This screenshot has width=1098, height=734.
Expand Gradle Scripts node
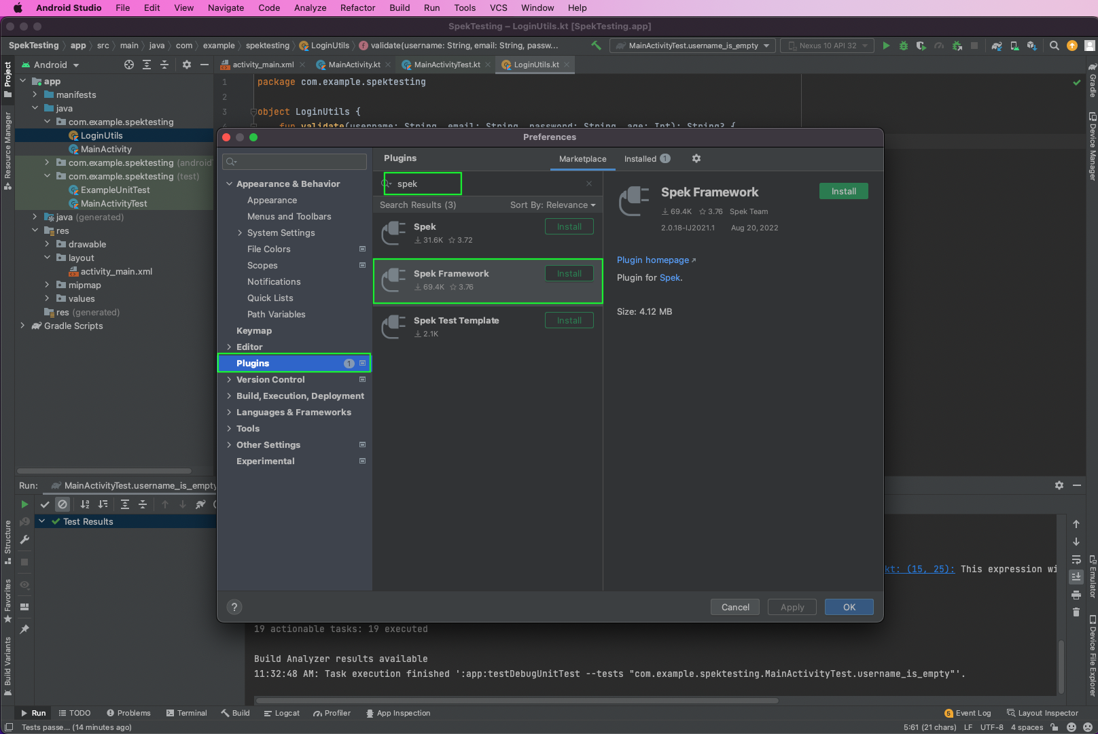pyautogui.click(x=22, y=326)
